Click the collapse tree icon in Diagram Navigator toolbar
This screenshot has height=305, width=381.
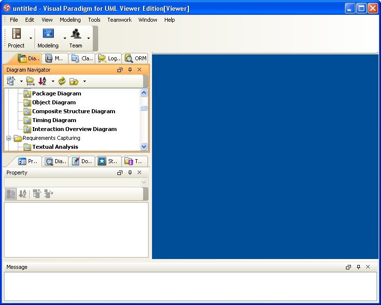pos(11,81)
